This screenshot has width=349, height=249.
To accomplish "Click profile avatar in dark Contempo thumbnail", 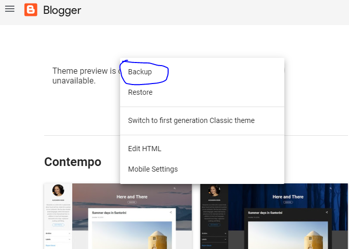I will 214,191.
